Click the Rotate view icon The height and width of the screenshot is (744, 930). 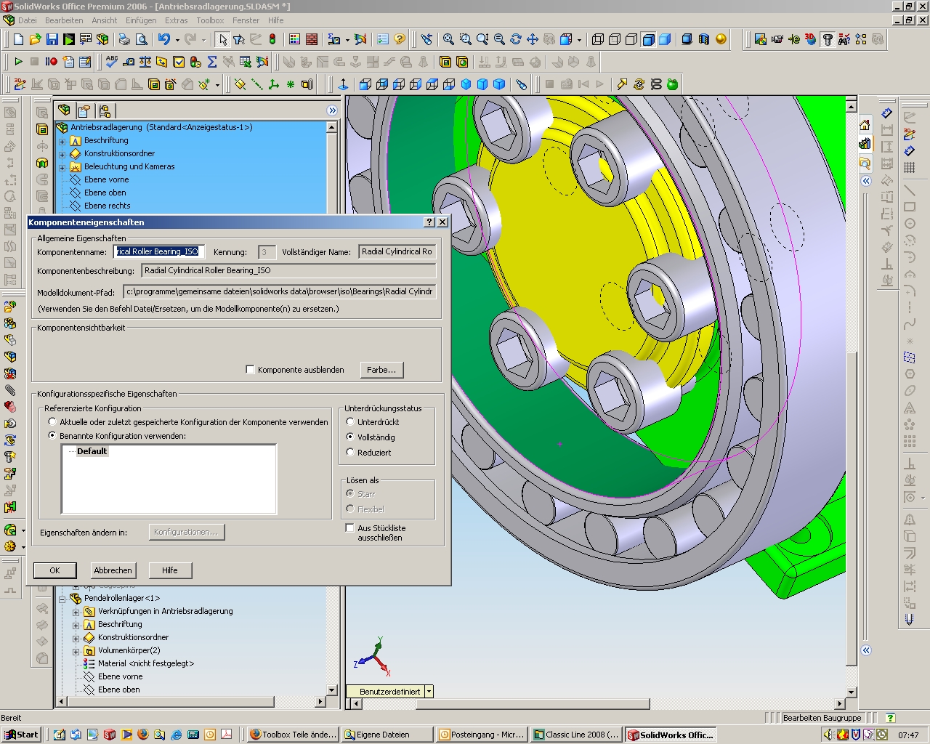(x=516, y=39)
